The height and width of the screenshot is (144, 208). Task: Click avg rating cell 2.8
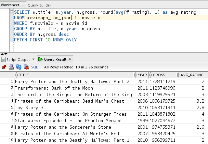[x=190, y=108]
